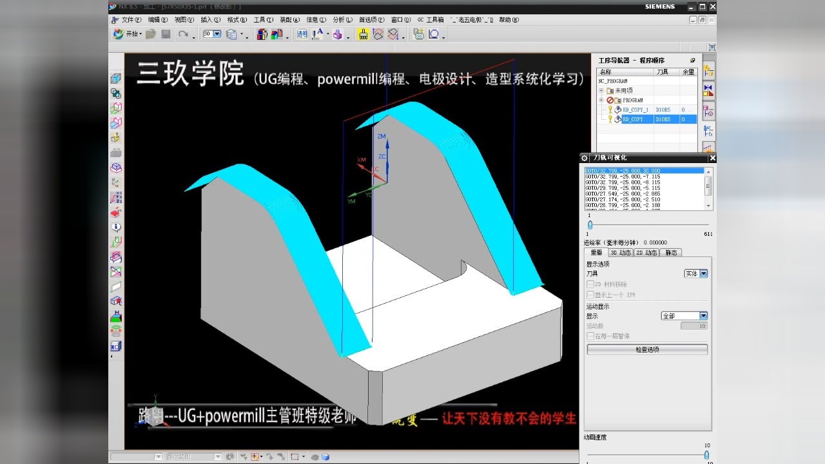The height and width of the screenshot is (464, 825).
Task: Click the 刀具 column header
Action: coord(666,72)
